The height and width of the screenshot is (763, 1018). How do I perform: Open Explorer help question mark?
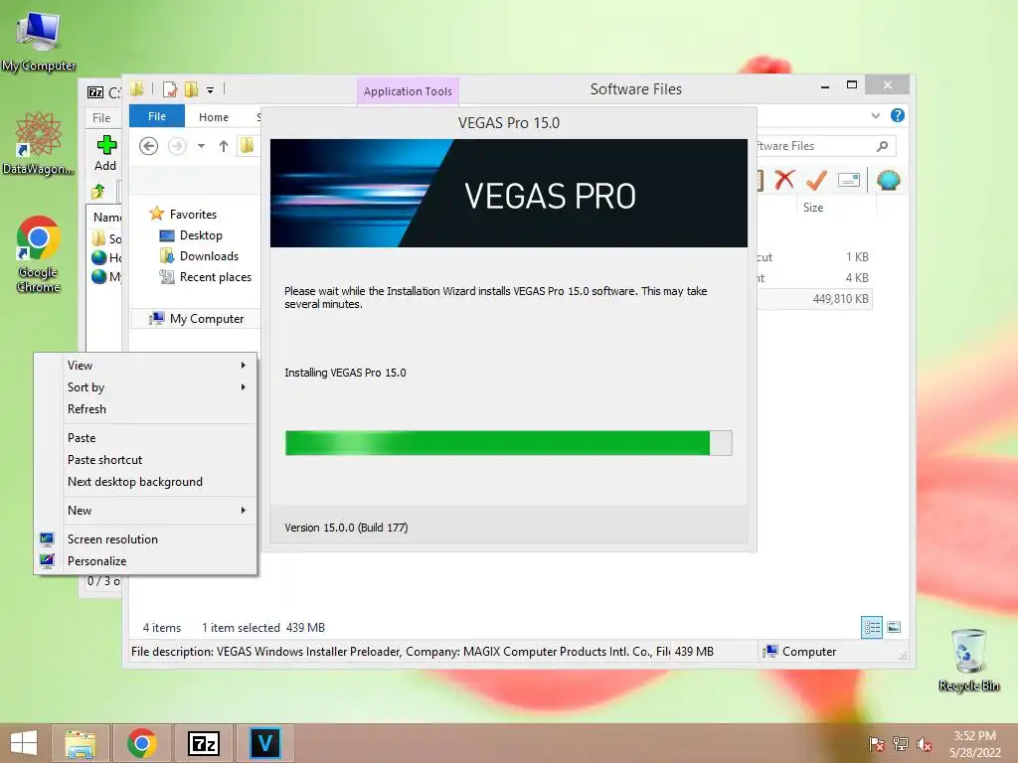(898, 115)
